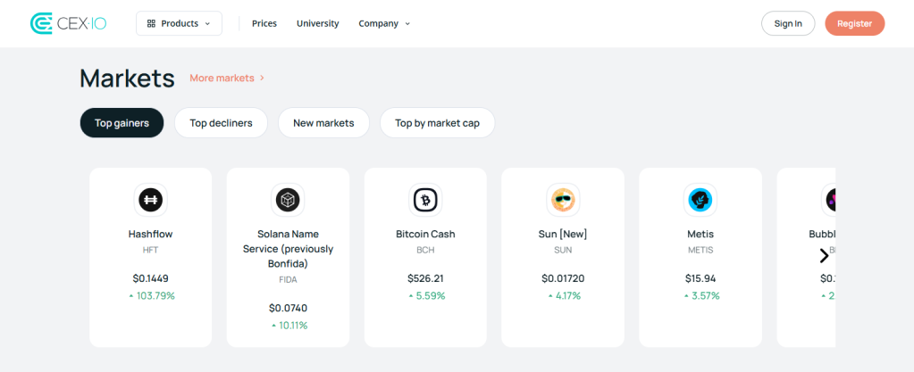Switch to Top by market cap tab
This screenshot has width=914, height=372.
437,123
